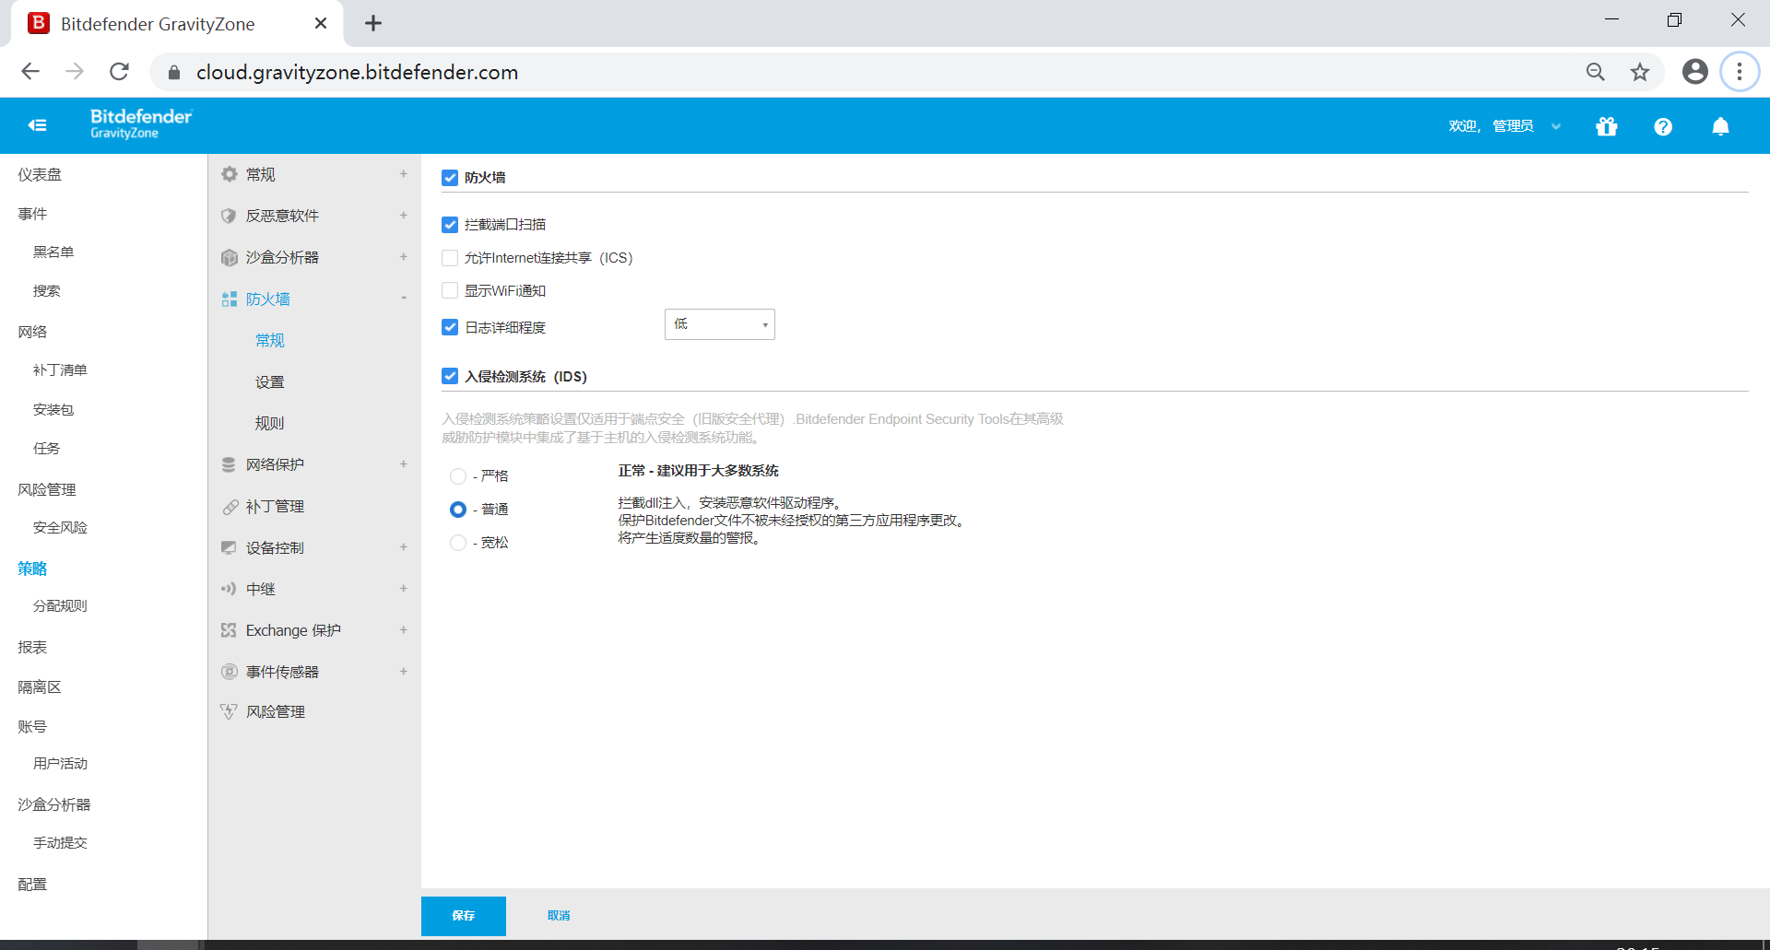Click the 取消 link
1770x950 pixels.
coord(559,916)
